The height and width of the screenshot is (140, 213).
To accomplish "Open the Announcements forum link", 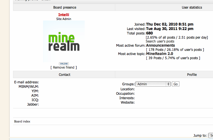I will click(x=161, y=45).
